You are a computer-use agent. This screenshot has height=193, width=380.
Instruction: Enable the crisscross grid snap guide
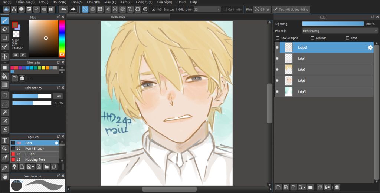[100, 9]
